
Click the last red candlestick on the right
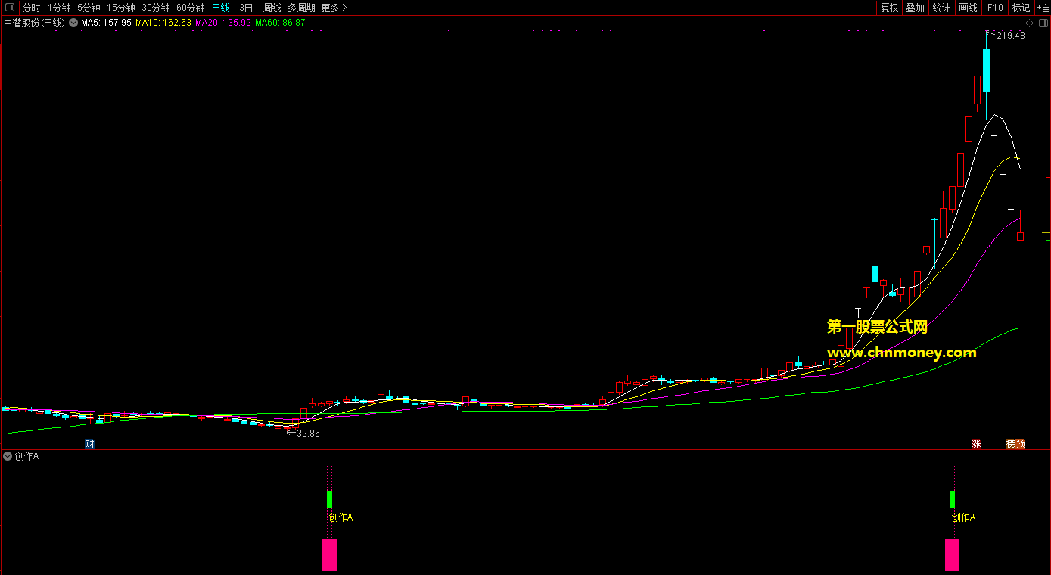(x=1020, y=236)
